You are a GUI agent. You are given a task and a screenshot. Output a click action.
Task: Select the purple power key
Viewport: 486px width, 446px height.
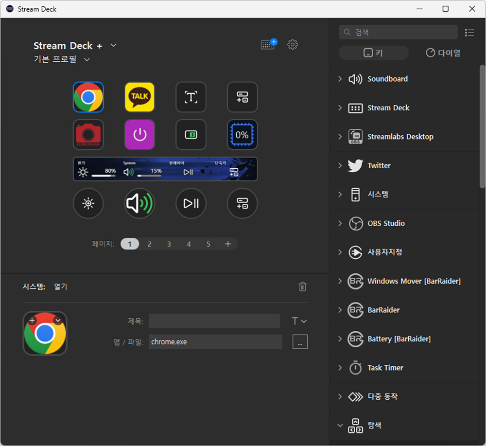140,135
